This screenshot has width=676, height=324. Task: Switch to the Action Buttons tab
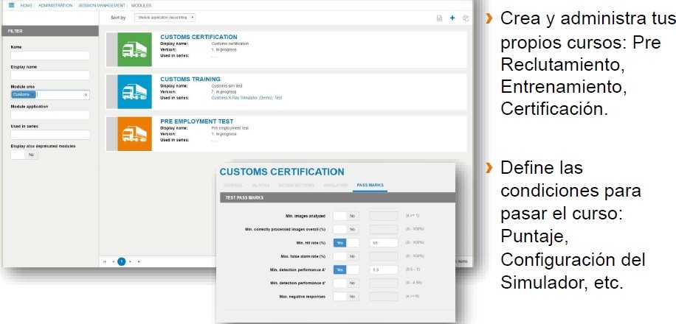tap(297, 186)
